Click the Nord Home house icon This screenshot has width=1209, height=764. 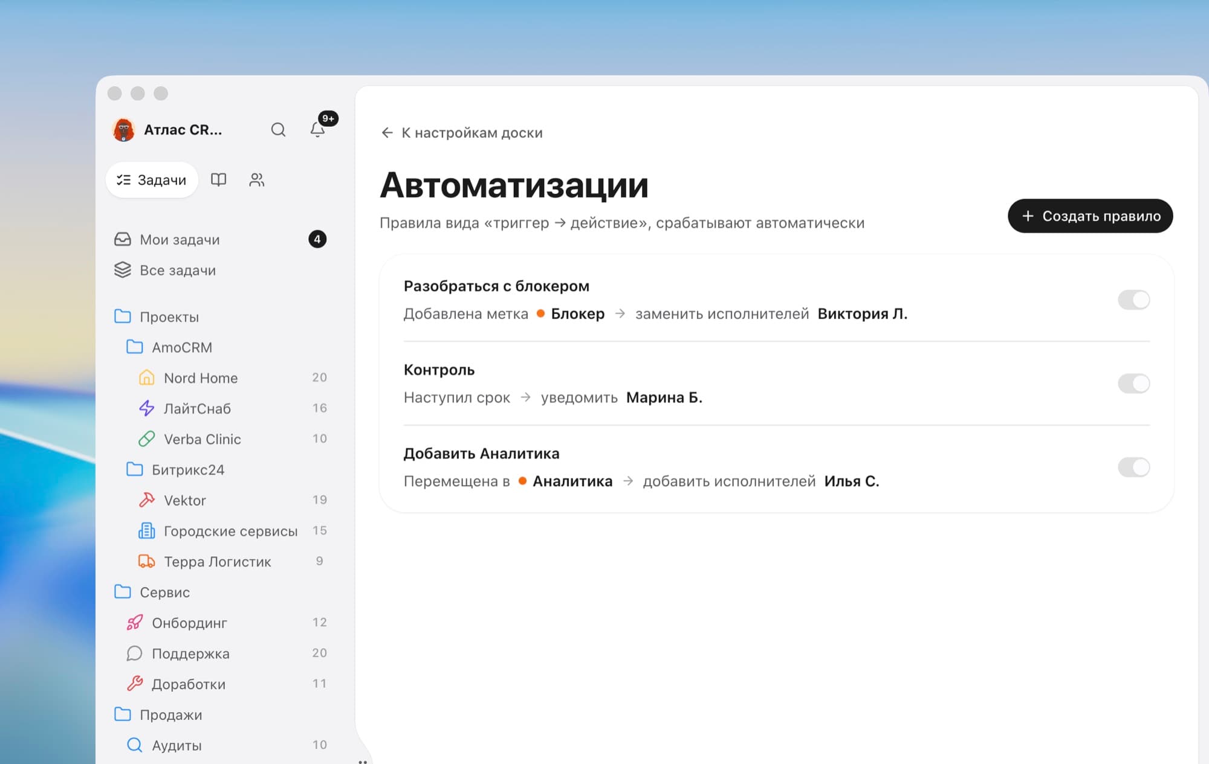(147, 377)
